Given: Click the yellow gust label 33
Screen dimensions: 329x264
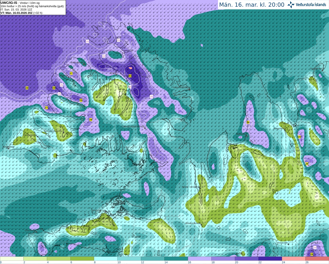Looking at the screenshot, I should pyautogui.click(x=130, y=76).
